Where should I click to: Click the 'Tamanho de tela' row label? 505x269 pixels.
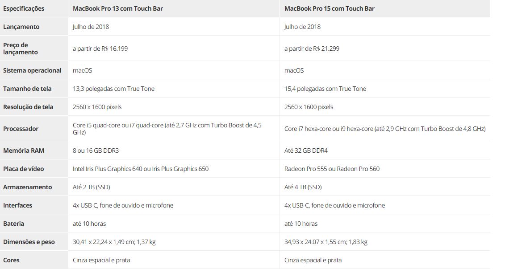[x=27, y=89]
